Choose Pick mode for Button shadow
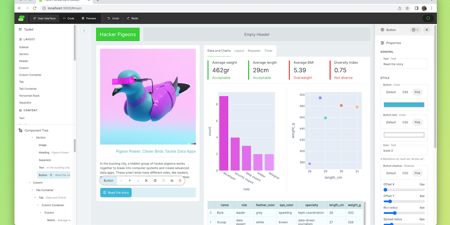 tap(417, 173)
